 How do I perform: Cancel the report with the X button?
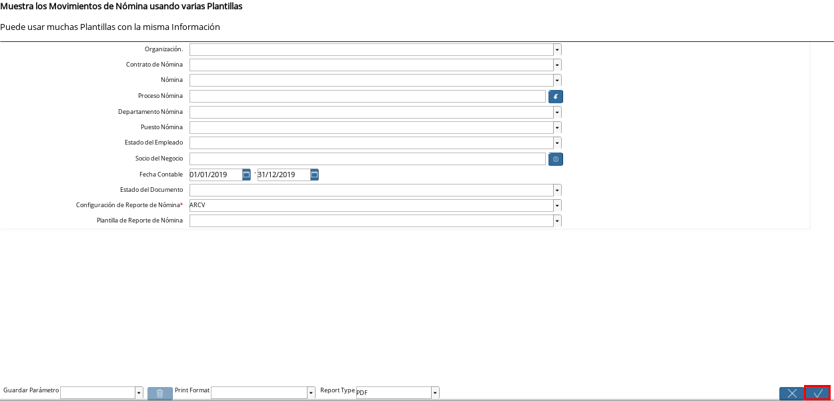(792, 393)
